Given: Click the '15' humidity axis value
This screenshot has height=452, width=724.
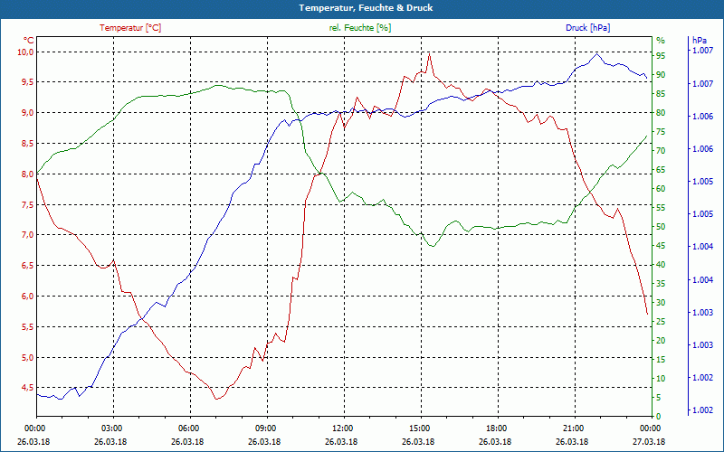Looking at the screenshot, I should (661, 359).
